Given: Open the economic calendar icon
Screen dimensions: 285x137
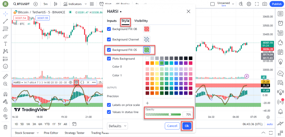Looking at the screenshot, I should tap(281, 52).
